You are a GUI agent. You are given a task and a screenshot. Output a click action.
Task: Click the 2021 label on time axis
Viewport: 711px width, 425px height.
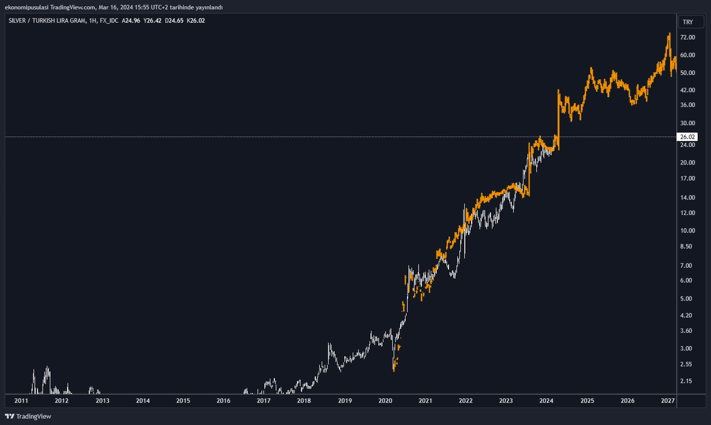coord(425,401)
